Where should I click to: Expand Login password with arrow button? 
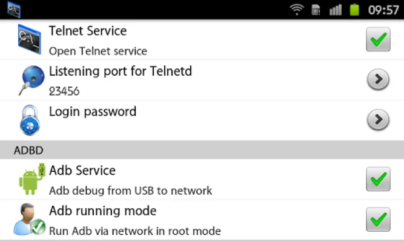[x=378, y=120]
